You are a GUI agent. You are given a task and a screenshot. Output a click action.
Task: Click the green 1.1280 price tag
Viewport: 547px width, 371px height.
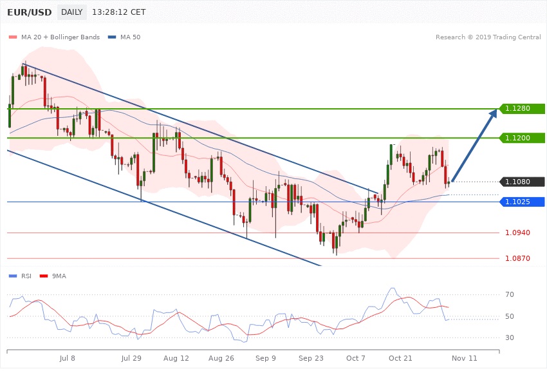coord(522,108)
